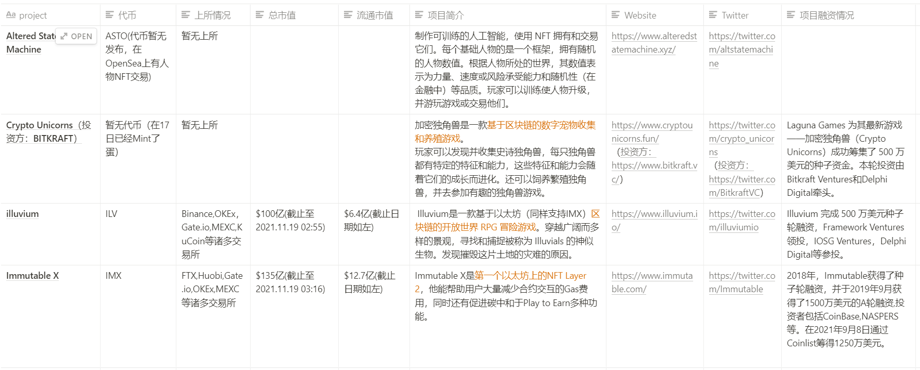The width and height of the screenshot is (920, 370).
Task: Select 暂无上所 cell in Crypto Unicorns row
Action: (213, 159)
